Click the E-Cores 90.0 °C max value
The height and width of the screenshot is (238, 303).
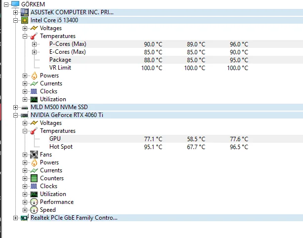[x=239, y=52]
